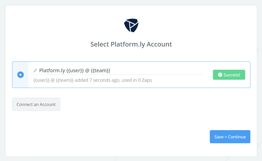This screenshot has width=262, height=161.
Task: Test the account connection via the Success! badge
Action: point(229,75)
